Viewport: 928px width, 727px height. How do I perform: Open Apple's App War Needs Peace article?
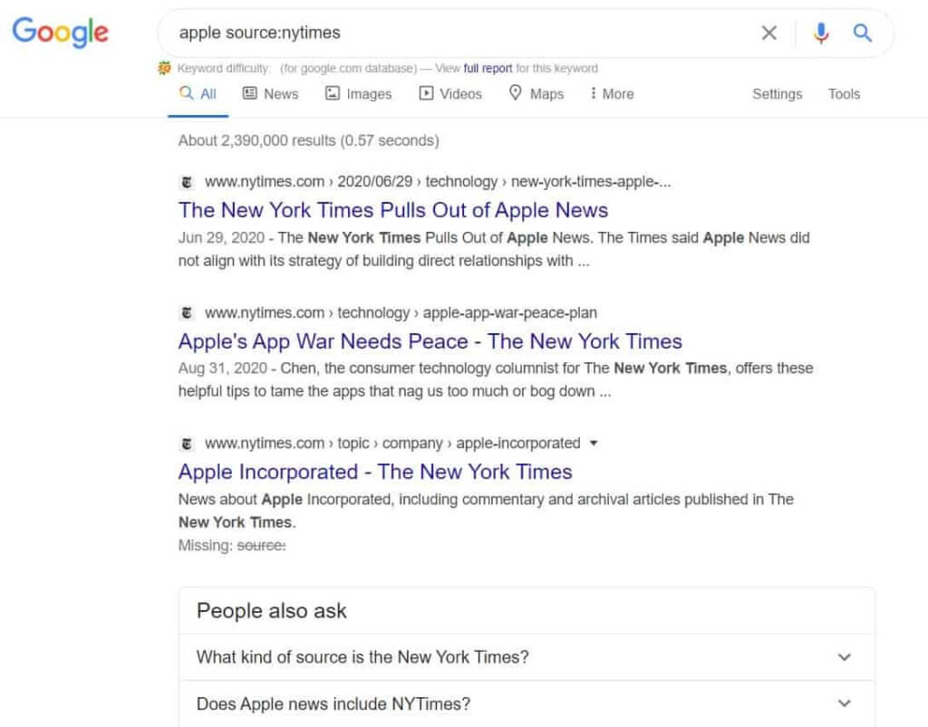(x=430, y=341)
